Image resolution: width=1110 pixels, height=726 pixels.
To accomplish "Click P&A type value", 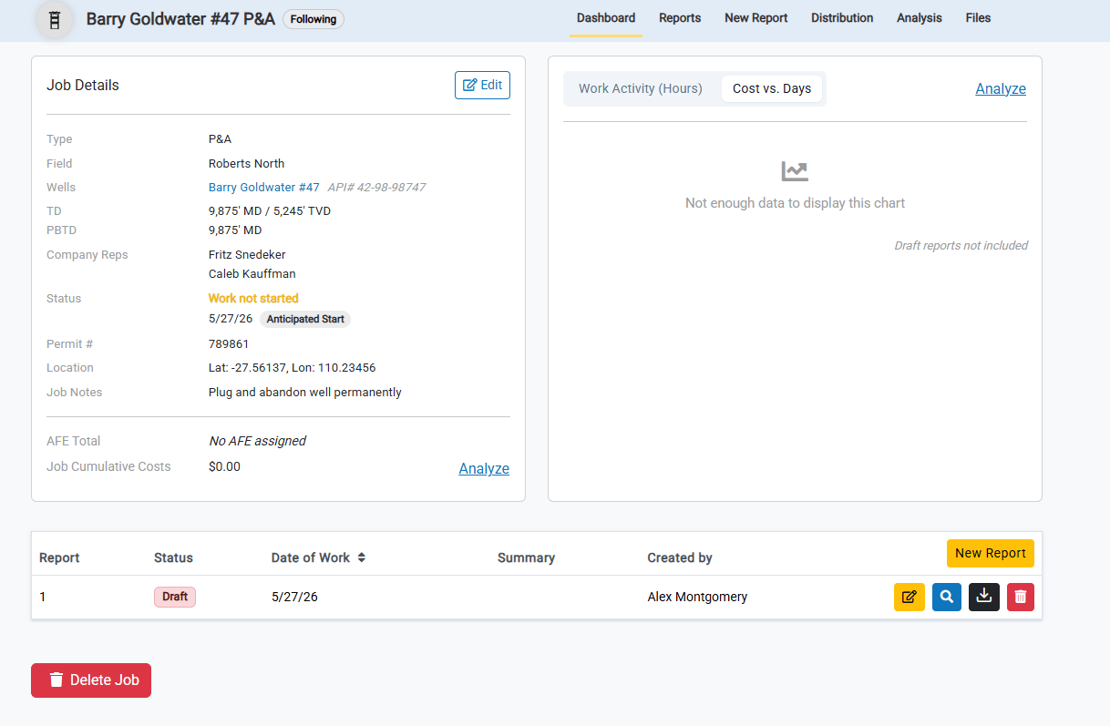I will pyautogui.click(x=220, y=139).
